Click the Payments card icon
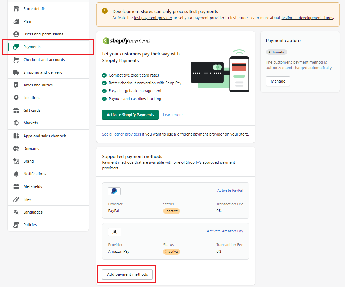Image resolution: width=347 pixels, height=289 pixels. 16,47
